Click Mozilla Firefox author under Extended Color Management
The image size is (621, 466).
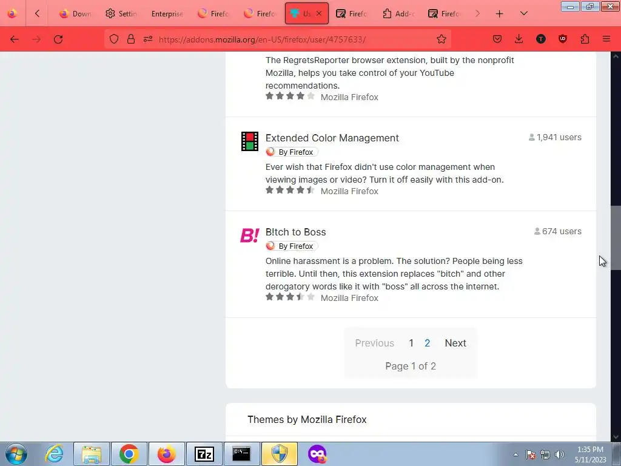349,191
